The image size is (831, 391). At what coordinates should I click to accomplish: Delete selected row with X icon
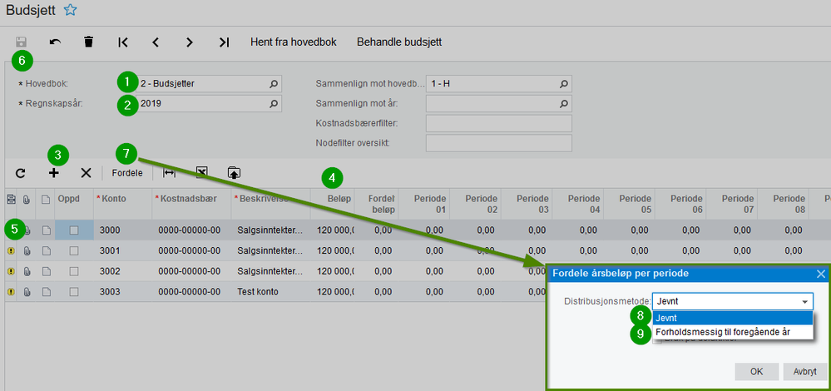click(x=86, y=173)
